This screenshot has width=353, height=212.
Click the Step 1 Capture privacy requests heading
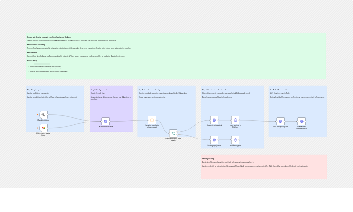point(39,90)
